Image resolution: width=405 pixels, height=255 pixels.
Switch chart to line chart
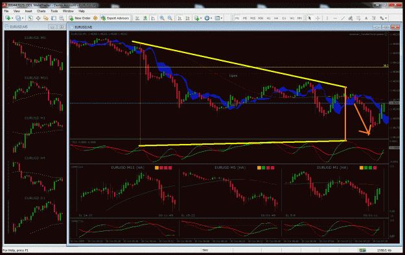point(153,18)
